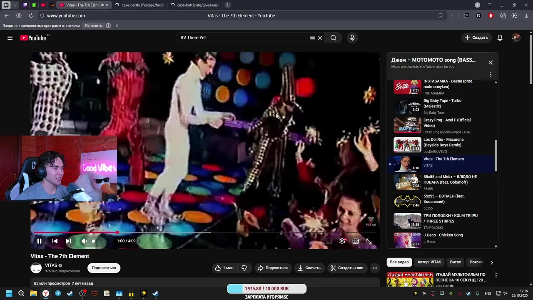533x300 pixels.
Task: Select ТРИ ПОЛОСКИ / KOLM TRIIPU entry
Action: tap(441, 221)
